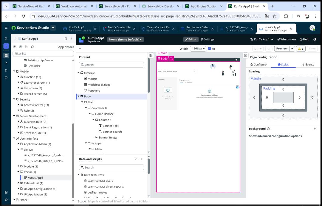This screenshot has width=322, height=206.
Task: Click the Data and scripts search field
Action: tap(112, 168)
